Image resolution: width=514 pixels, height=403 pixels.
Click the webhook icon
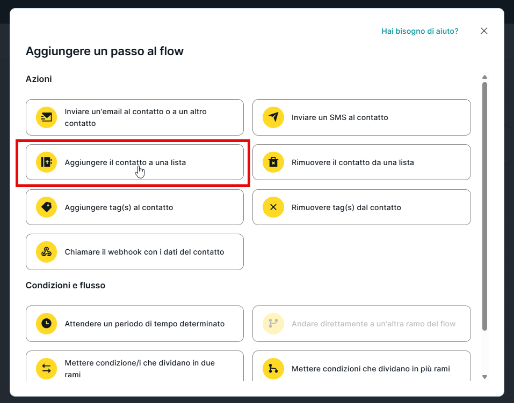click(46, 252)
